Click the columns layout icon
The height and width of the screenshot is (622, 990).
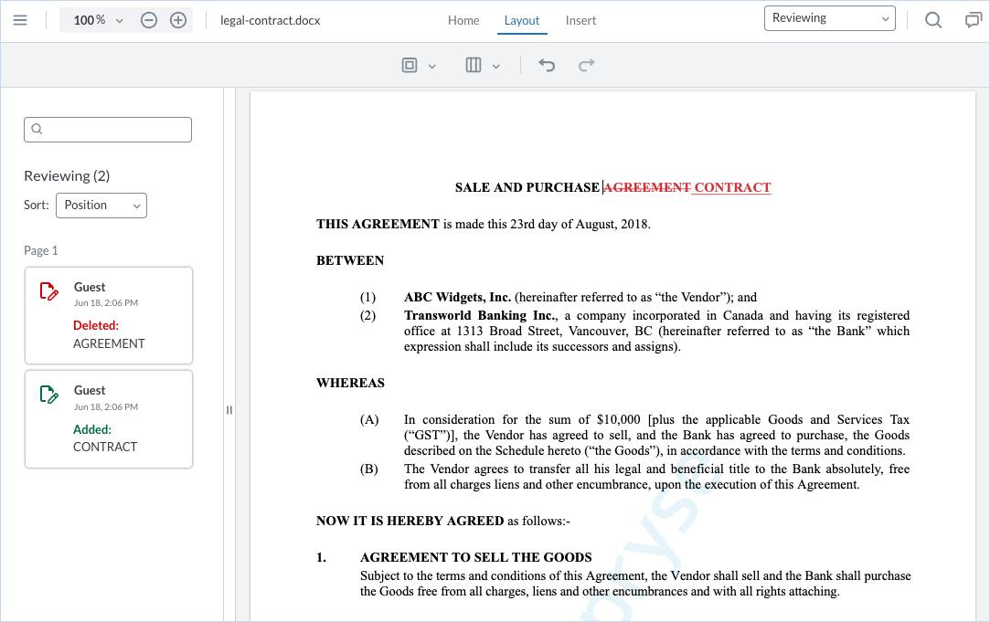coord(474,65)
